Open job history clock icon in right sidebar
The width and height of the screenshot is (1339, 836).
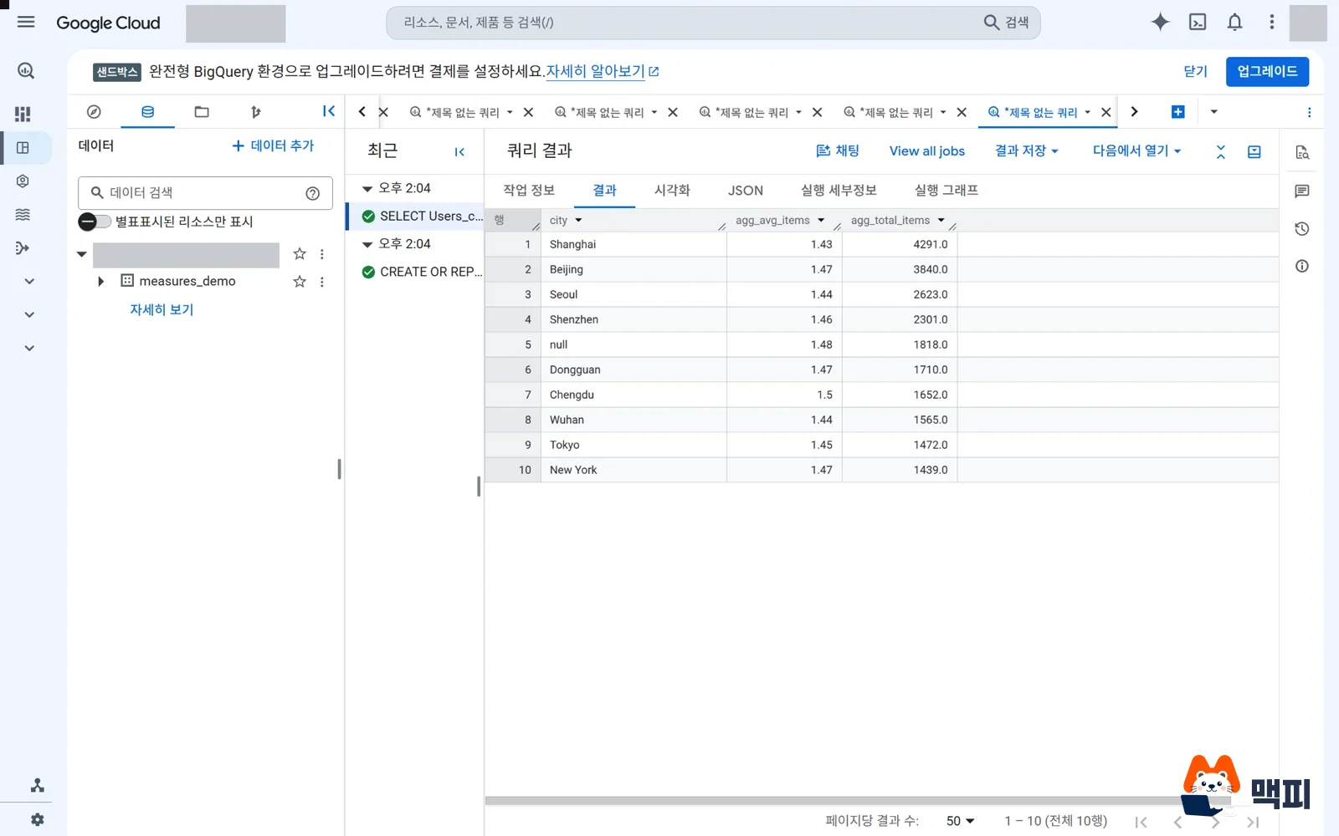pyautogui.click(x=1302, y=228)
